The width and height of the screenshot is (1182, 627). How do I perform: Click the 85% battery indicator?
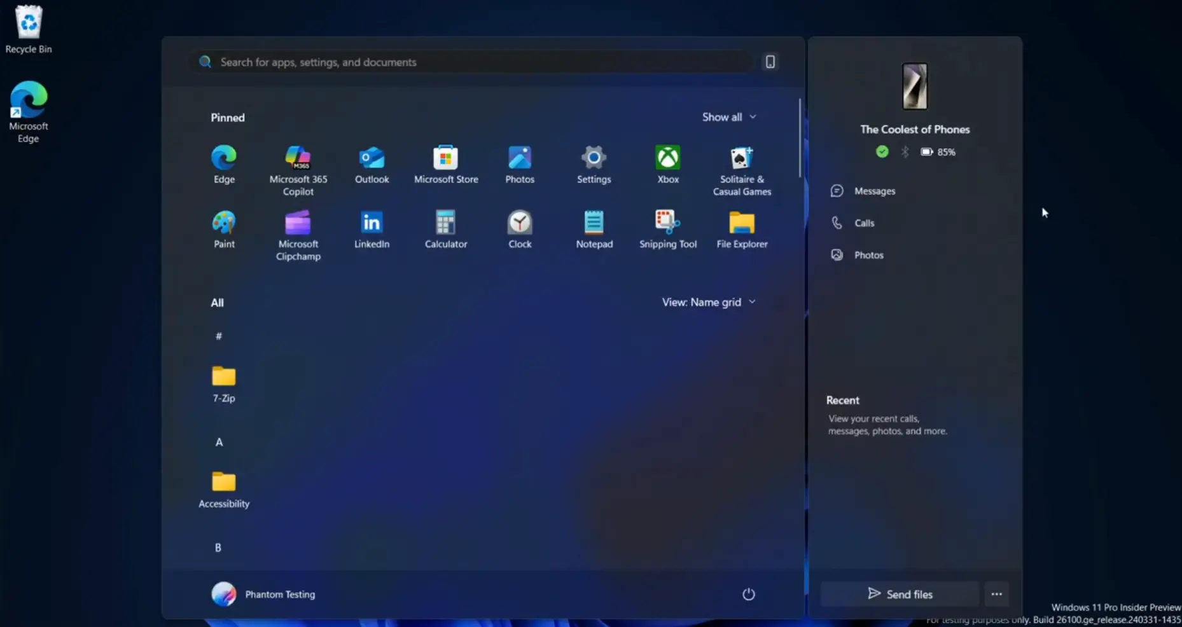[x=938, y=152]
